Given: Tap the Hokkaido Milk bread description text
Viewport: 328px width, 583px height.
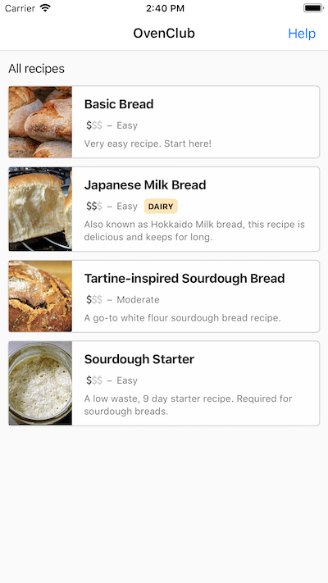Looking at the screenshot, I should (x=194, y=230).
